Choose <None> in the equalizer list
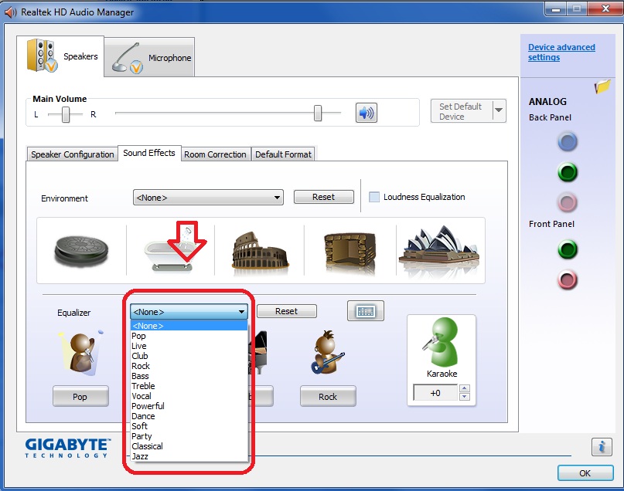The image size is (624, 491). [189, 326]
